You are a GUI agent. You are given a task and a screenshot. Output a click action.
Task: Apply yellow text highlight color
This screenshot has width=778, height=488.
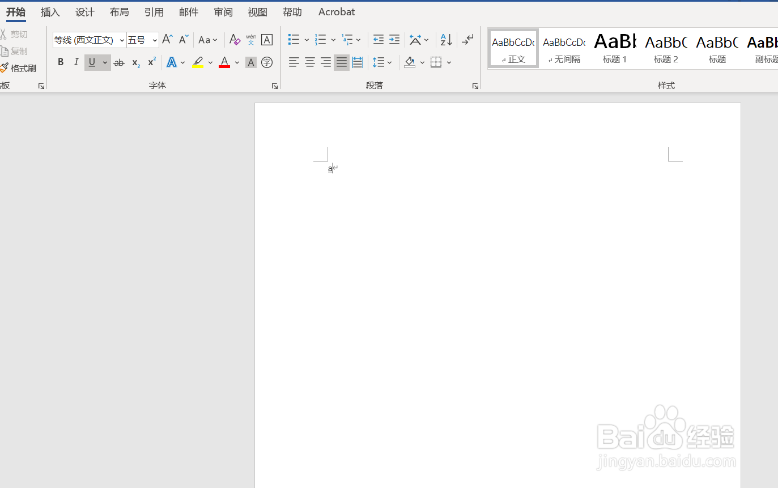click(x=198, y=62)
